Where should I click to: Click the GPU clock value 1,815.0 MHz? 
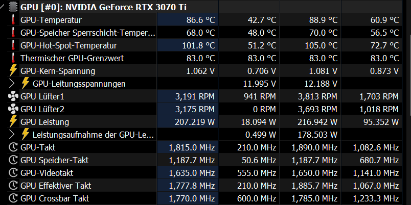tap(192, 148)
